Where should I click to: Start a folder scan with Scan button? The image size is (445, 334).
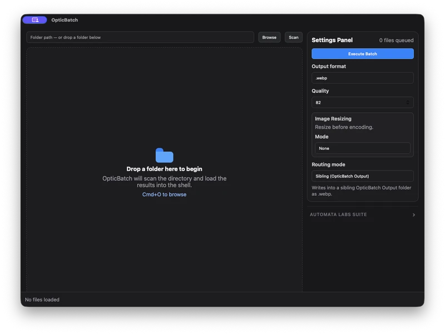(294, 37)
